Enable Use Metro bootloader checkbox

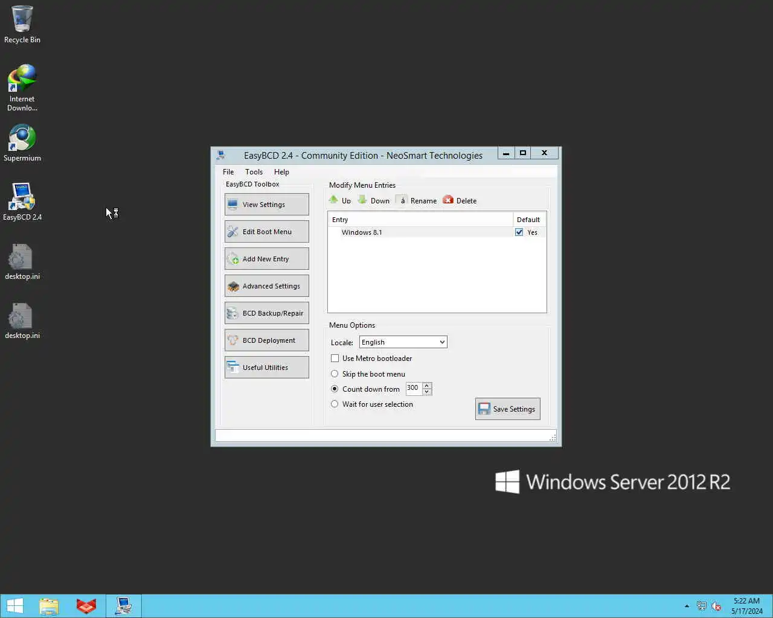tap(335, 358)
